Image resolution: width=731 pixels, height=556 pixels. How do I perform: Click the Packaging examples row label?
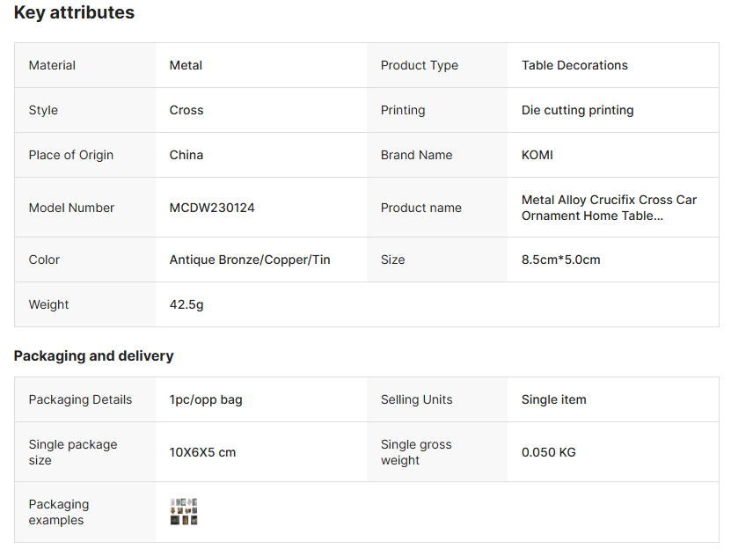click(x=58, y=512)
